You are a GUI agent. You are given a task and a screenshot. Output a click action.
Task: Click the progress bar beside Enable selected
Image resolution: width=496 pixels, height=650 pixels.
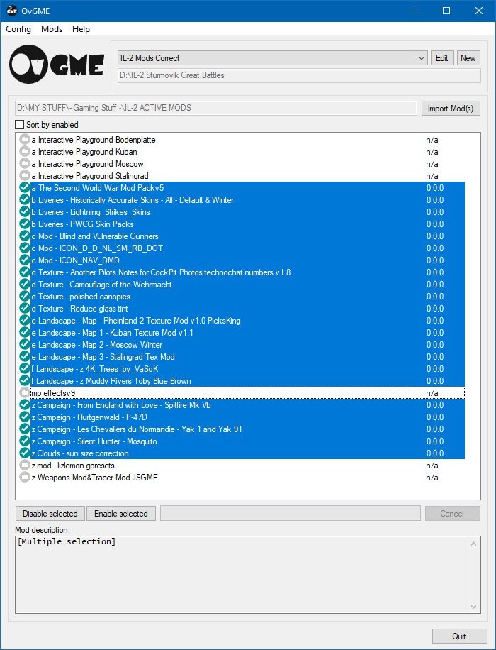point(291,513)
